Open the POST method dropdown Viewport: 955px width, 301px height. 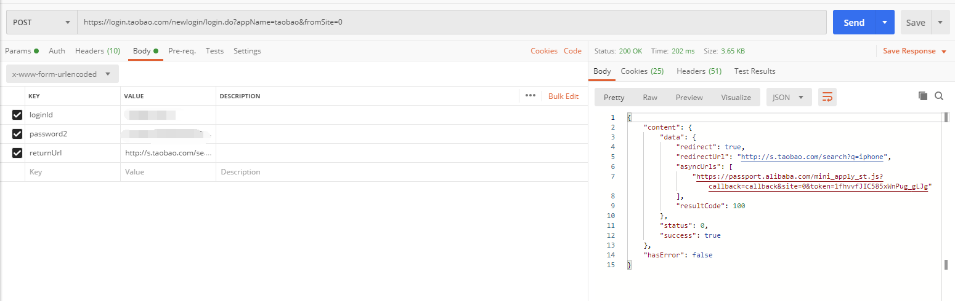[41, 22]
